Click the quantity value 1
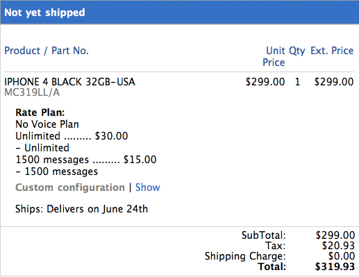Screen dimensions: 359x277 click(297, 82)
